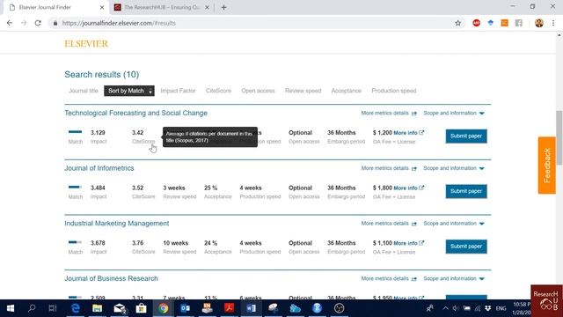The width and height of the screenshot is (563, 317).
Task: Open Task View on the taskbar
Action: [x=53, y=308]
